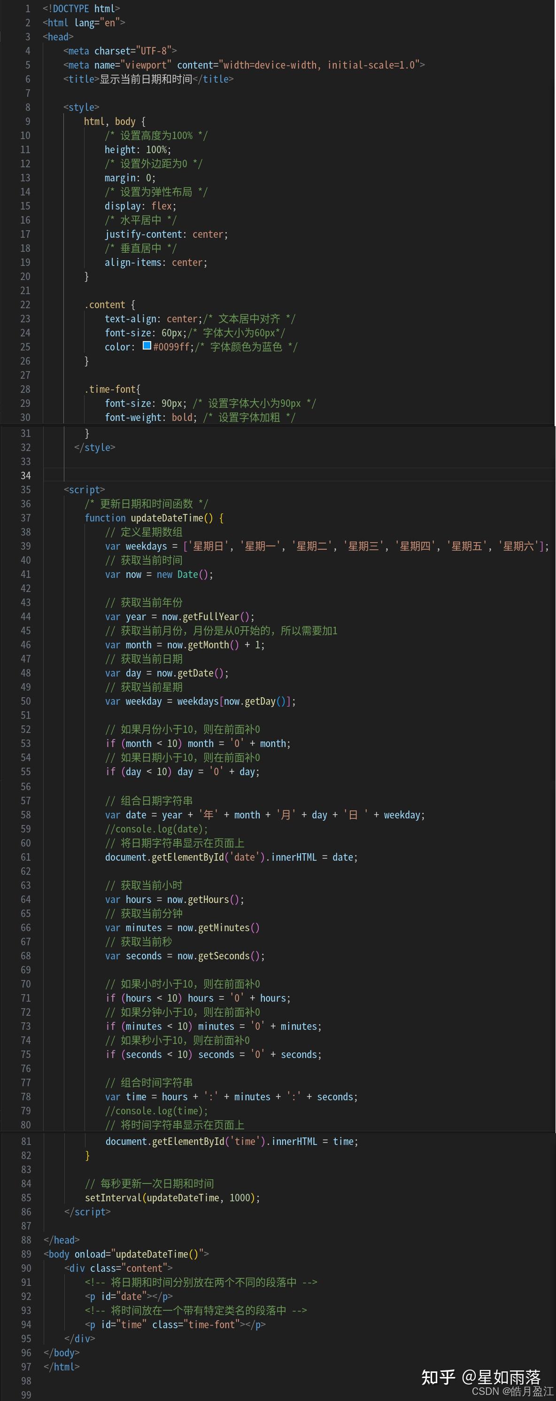The image size is (556, 1401).
Task: Click the '//console.log(date);' comment line
Action: pos(156,829)
